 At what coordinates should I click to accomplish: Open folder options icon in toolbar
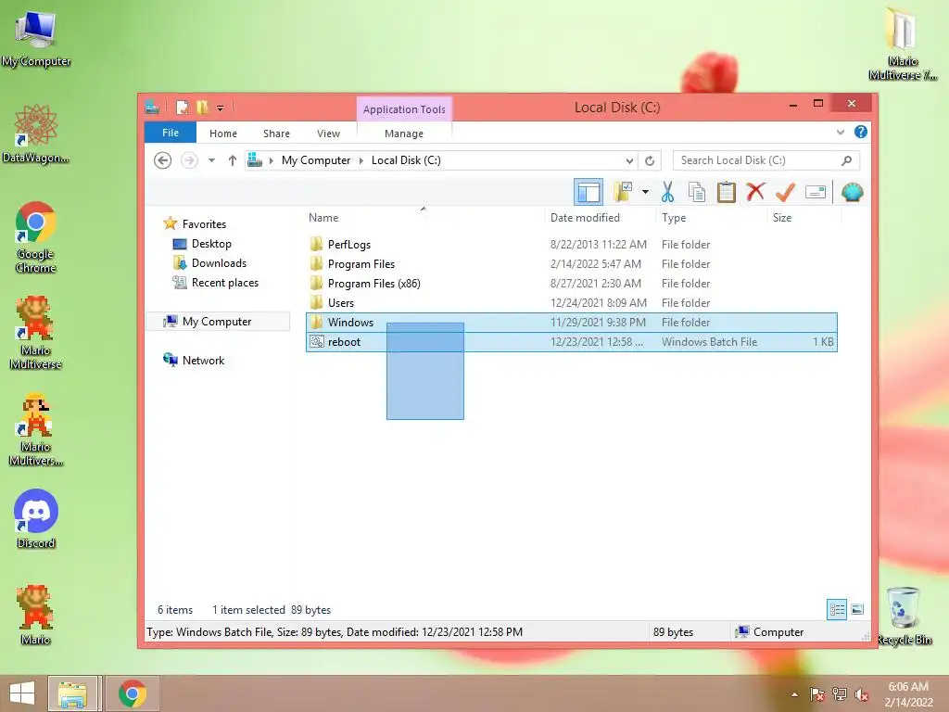[623, 193]
